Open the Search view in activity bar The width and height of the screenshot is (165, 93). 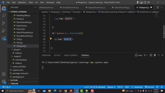pos(4,16)
